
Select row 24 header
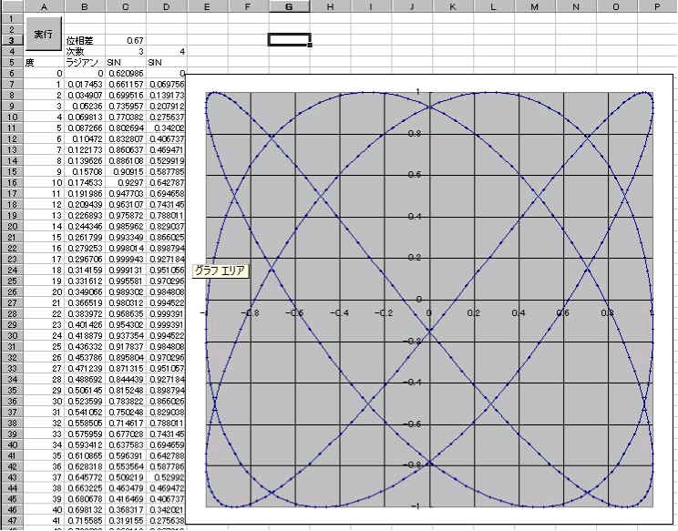(x=12, y=270)
